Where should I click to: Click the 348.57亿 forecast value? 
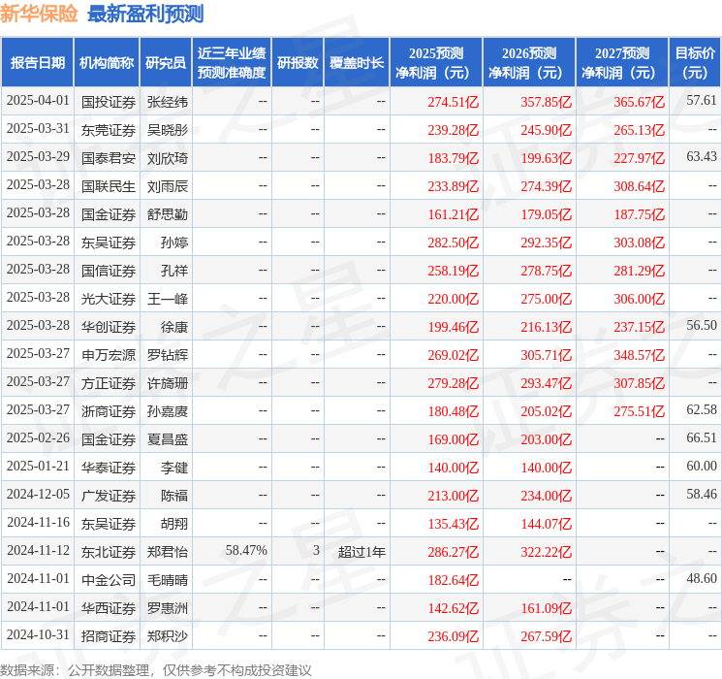[x=639, y=355]
